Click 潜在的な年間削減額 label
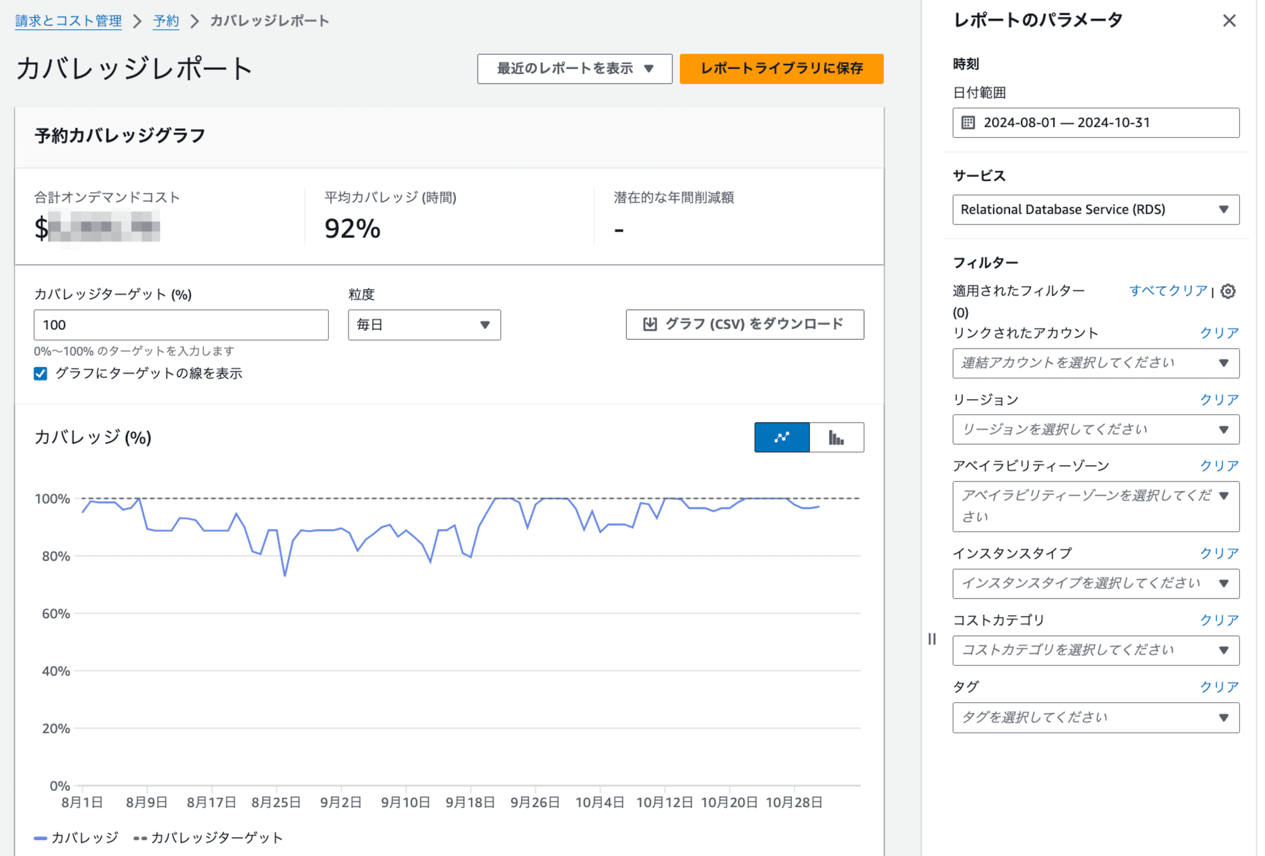1265x856 pixels. tap(674, 197)
